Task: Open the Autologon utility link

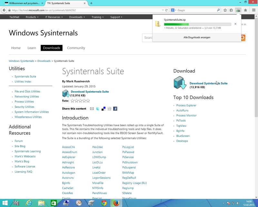Action: (68, 173)
